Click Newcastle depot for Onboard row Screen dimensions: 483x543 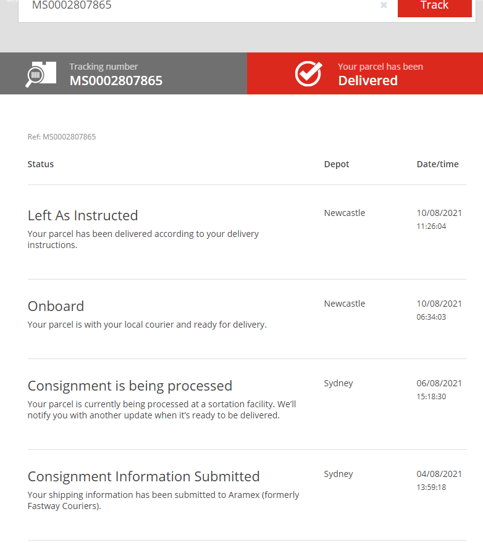(x=344, y=304)
